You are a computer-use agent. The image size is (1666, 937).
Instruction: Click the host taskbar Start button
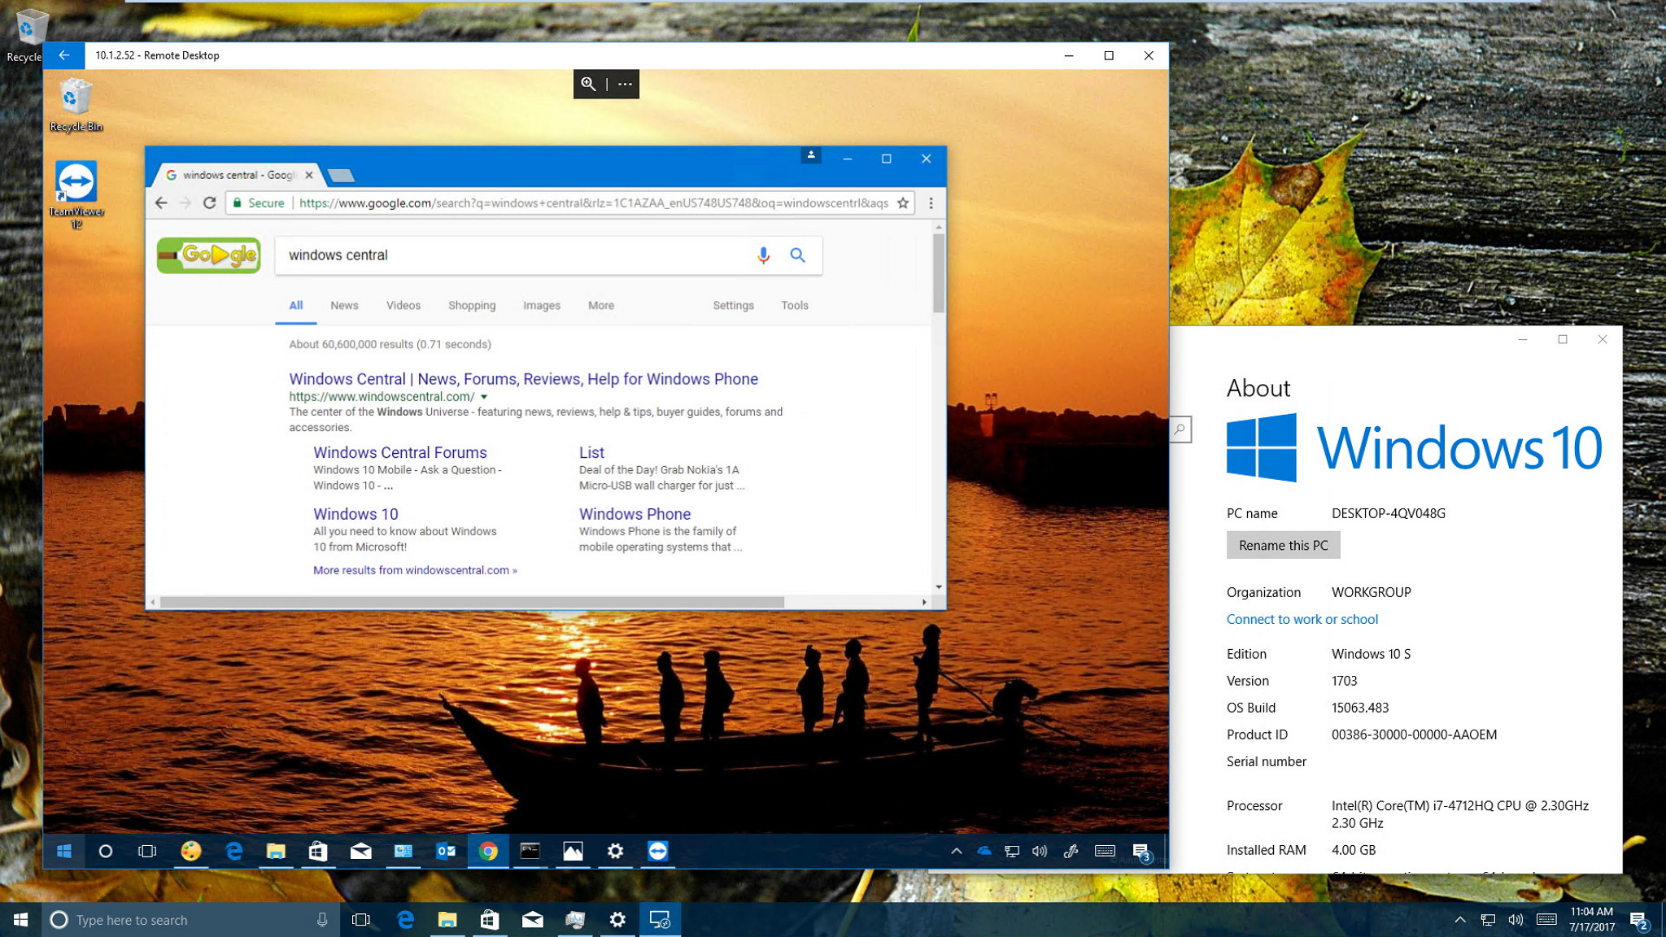[20, 920]
